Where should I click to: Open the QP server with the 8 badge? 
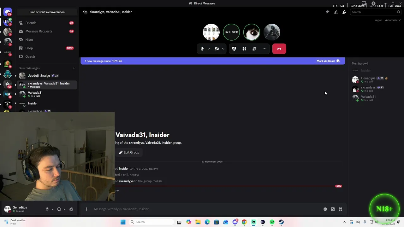click(x=8, y=94)
